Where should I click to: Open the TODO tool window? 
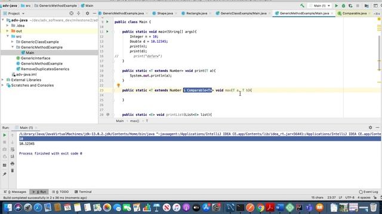(60, 191)
